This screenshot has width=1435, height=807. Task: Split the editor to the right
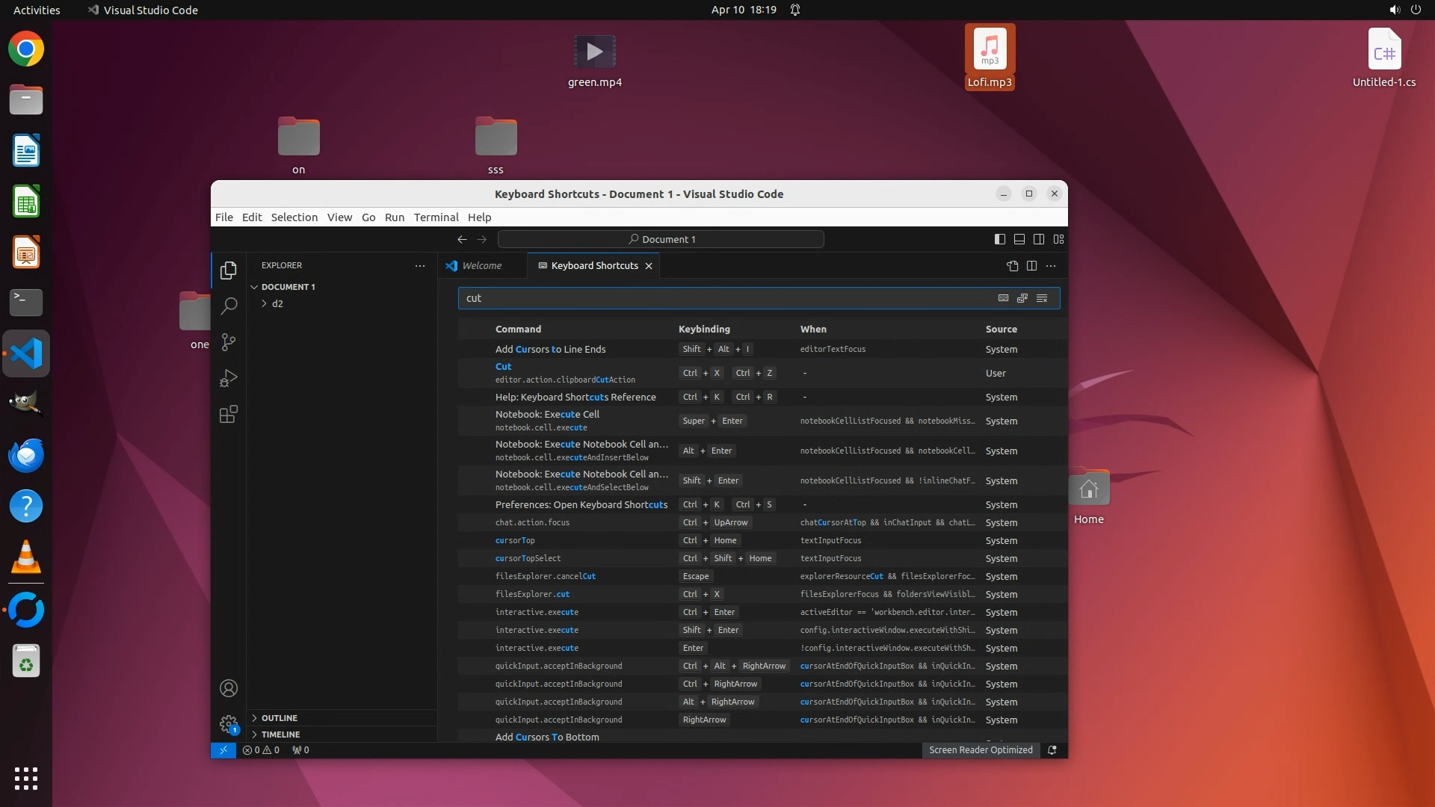(x=1031, y=265)
